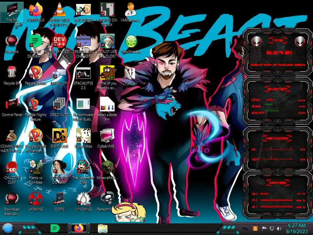Select the some of you need to ac... dog icon
The image size is (313, 235).
point(107,77)
